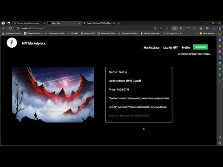Screen dimensions: 223x167
Task: Switch to the React App browser tab
Action: pos(64,23)
